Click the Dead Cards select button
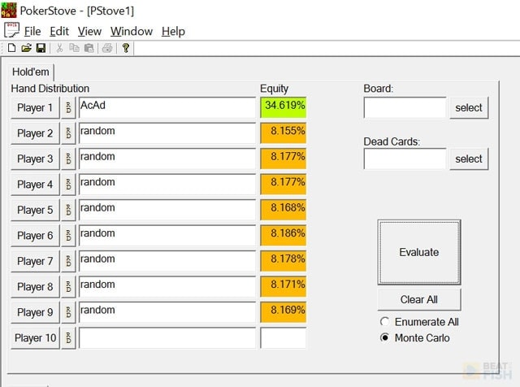 [469, 159]
